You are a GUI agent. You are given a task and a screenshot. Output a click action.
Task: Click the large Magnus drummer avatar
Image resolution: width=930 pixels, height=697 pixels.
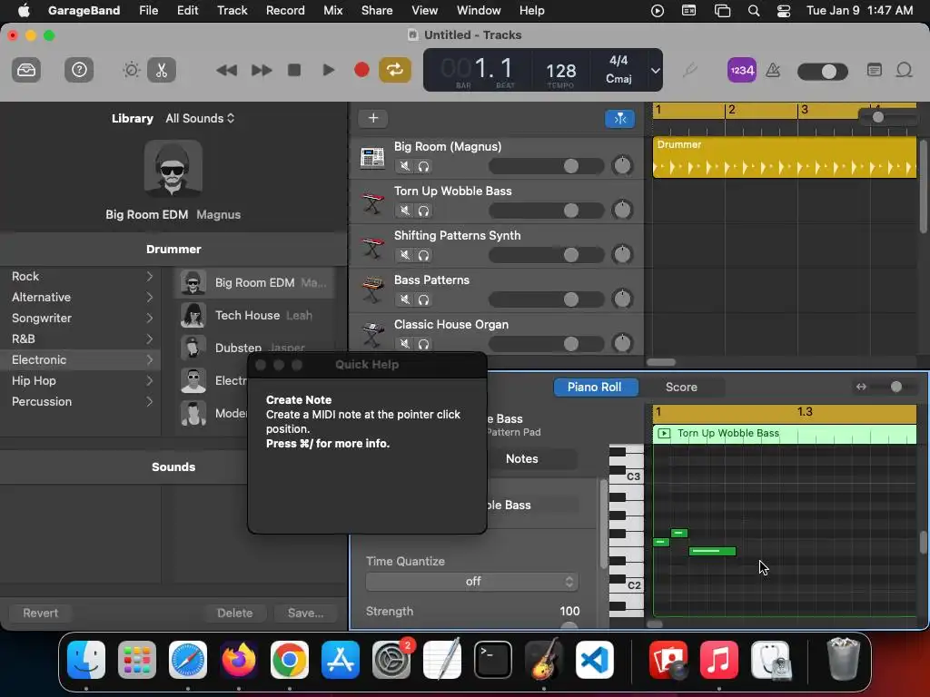pos(173,168)
